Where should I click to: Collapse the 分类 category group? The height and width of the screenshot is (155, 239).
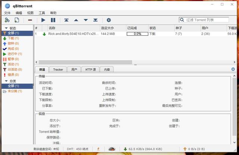tap(6, 81)
